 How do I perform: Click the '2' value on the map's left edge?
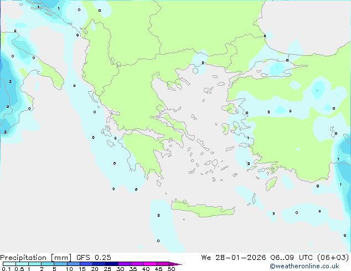click(8, 107)
